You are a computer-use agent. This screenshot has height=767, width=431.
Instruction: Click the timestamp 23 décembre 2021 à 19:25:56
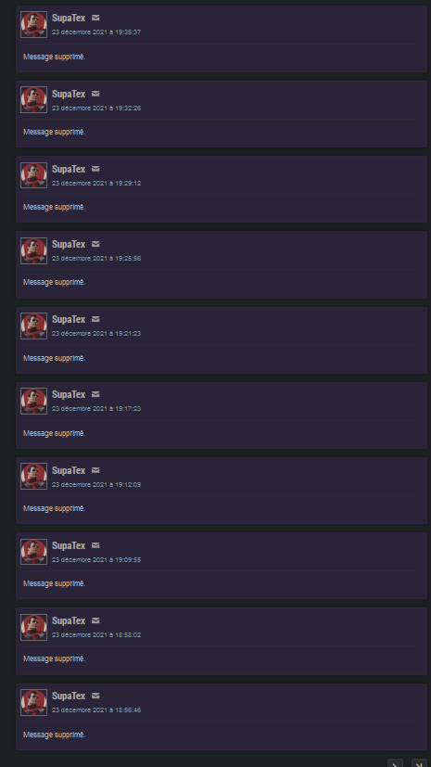pyautogui.click(x=96, y=258)
